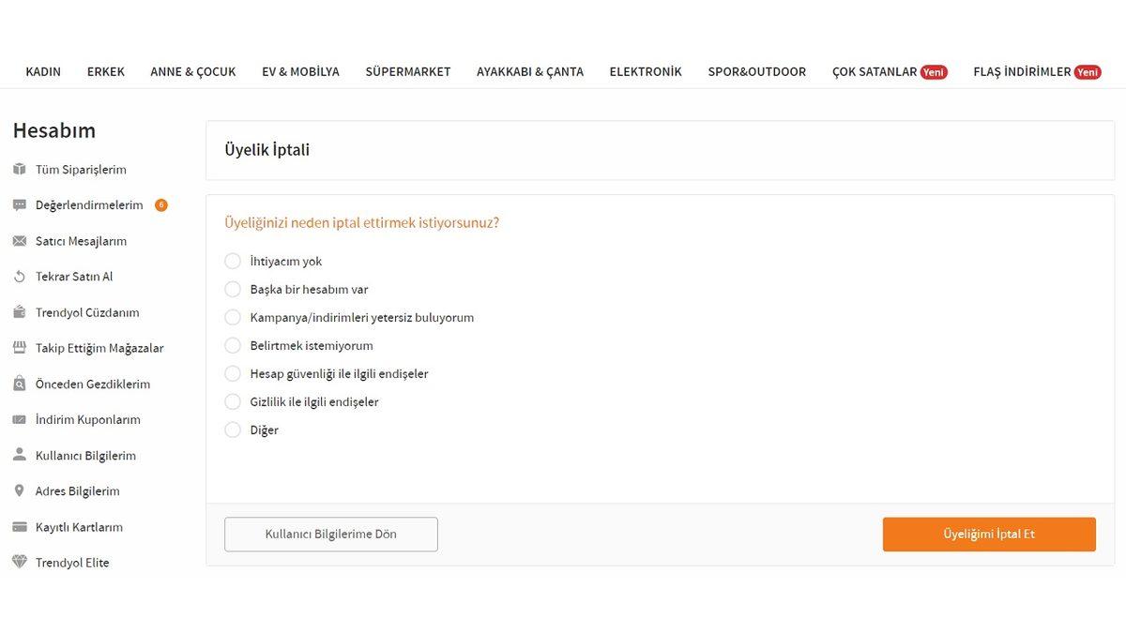This screenshot has height=633, width=1126.
Task: Select the İhtiyacım yok reason
Action: point(232,261)
